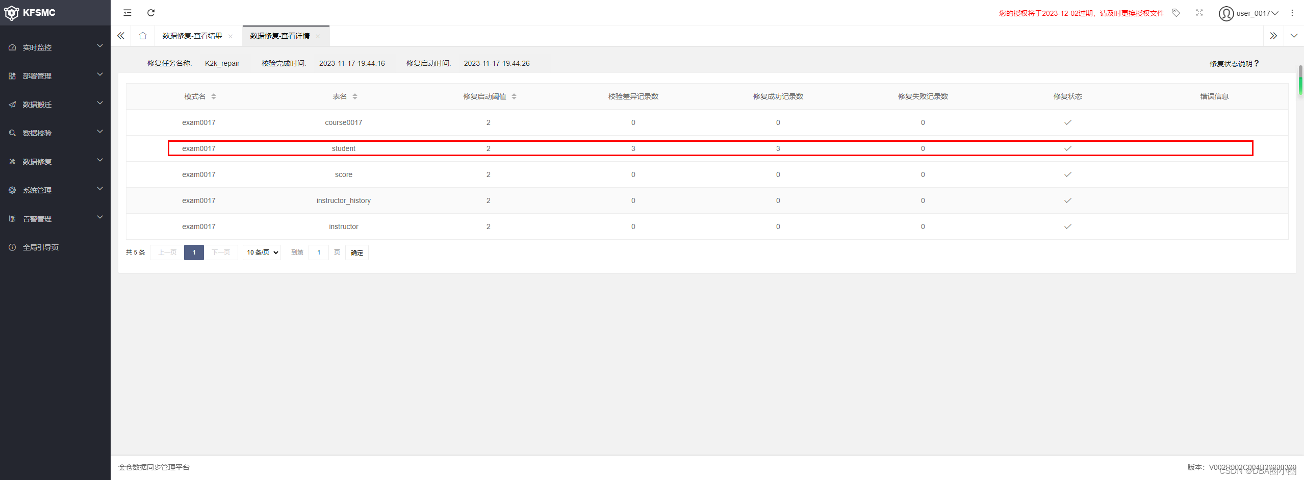Image resolution: width=1304 pixels, height=480 pixels.
Task: Expand the 系统管理 menu chevron
Action: click(100, 189)
